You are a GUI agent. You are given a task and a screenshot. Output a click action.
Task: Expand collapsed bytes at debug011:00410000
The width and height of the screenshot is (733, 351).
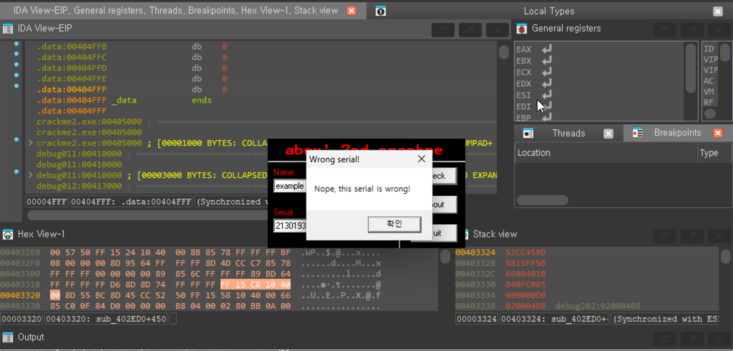click(x=30, y=175)
